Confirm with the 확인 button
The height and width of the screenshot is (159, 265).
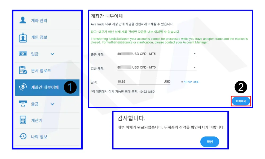click(x=210, y=142)
